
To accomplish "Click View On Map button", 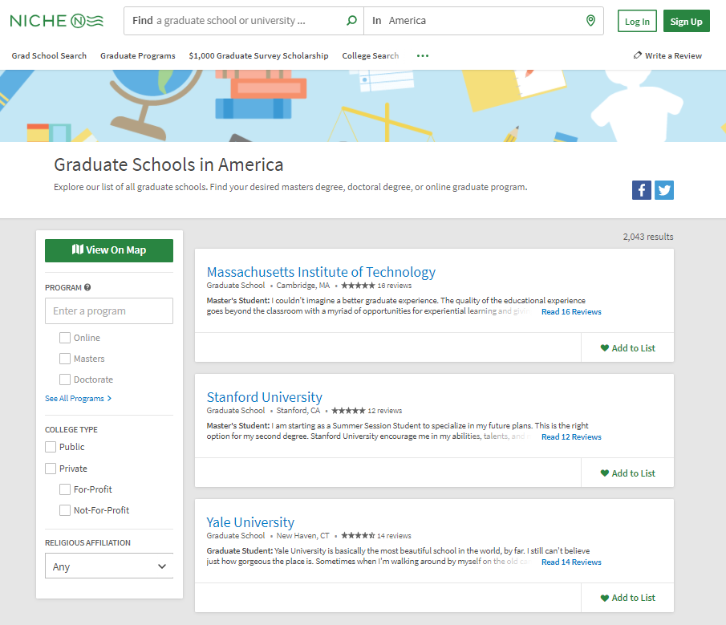I will coord(109,250).
